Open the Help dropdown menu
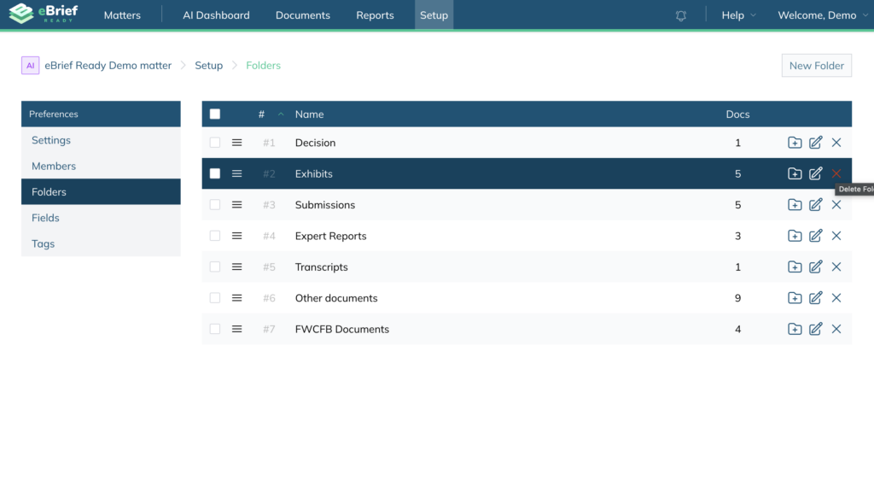874x492 pixels. (738, 15)
